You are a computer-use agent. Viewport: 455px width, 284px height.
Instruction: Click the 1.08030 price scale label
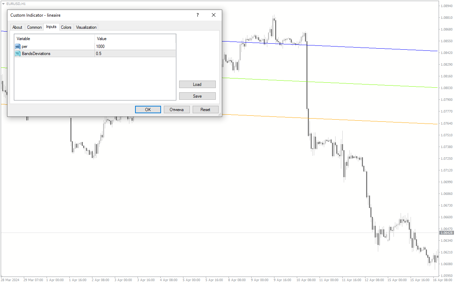(447, 88)
